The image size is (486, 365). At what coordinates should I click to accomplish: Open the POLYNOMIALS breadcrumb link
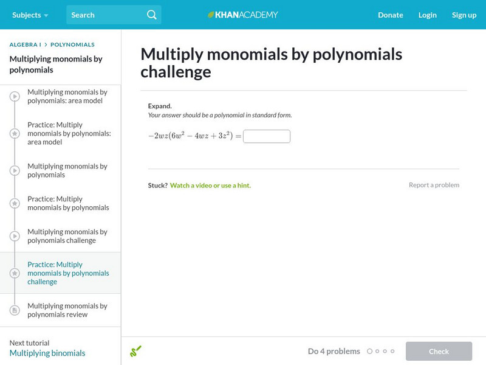point(72,44)
